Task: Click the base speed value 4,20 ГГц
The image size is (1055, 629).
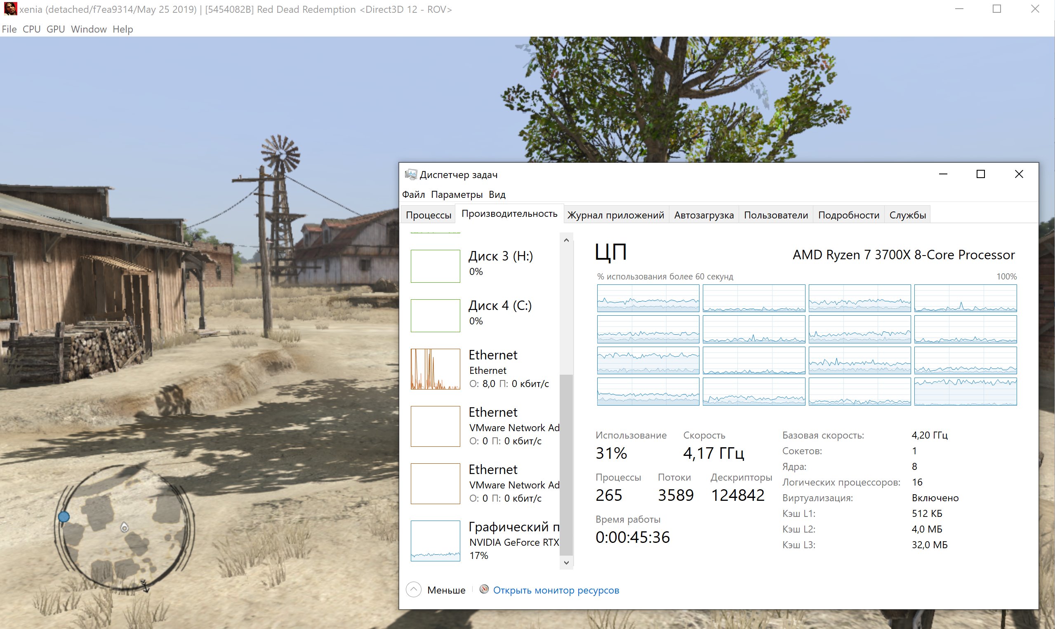Action: [930, 435]
